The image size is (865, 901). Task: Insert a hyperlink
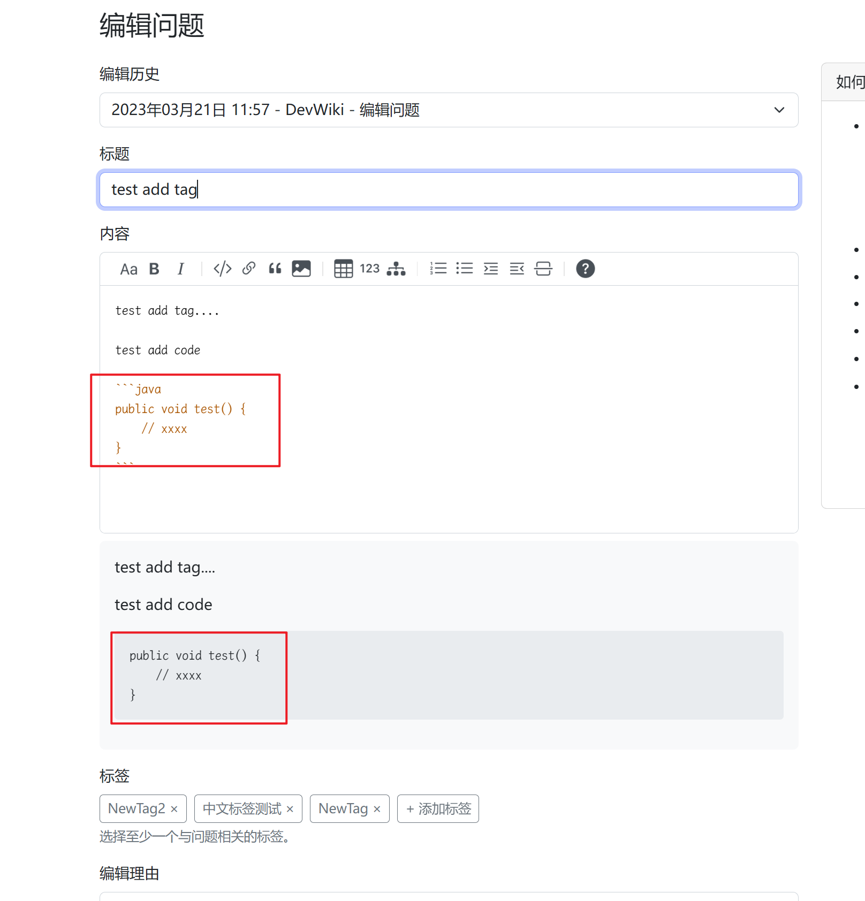[x=248, y=269]
